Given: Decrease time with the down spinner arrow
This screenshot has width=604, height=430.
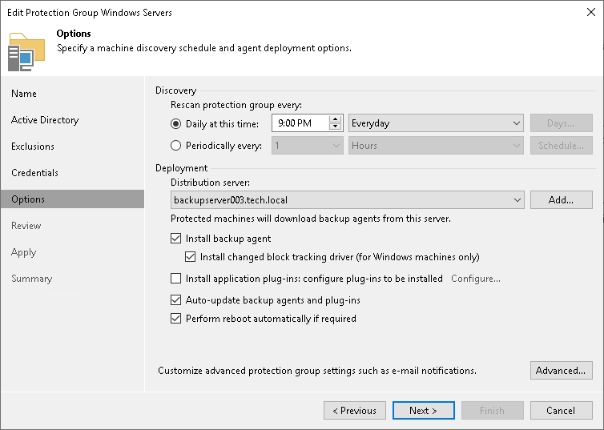Looking at the screenshot, I should (x=336, y=127).
